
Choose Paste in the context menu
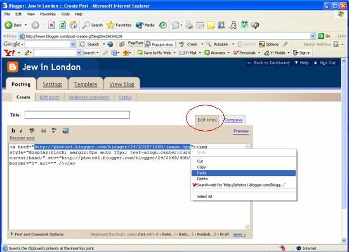244,173
